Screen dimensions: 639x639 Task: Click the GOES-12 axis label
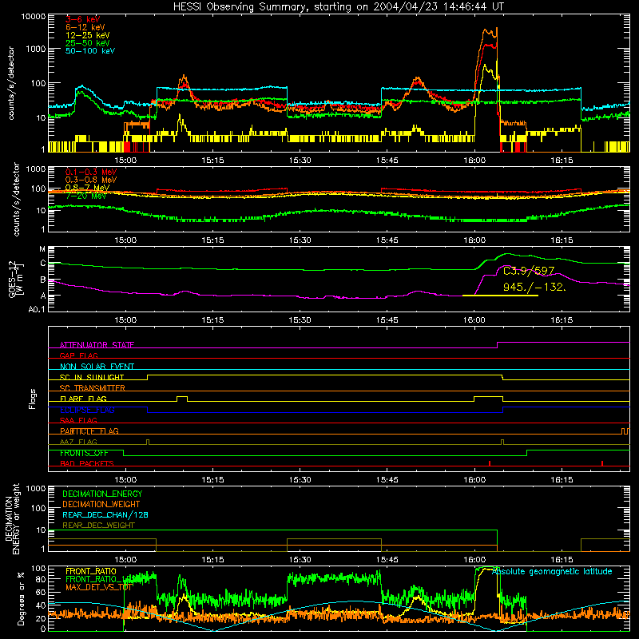(15, 279)
